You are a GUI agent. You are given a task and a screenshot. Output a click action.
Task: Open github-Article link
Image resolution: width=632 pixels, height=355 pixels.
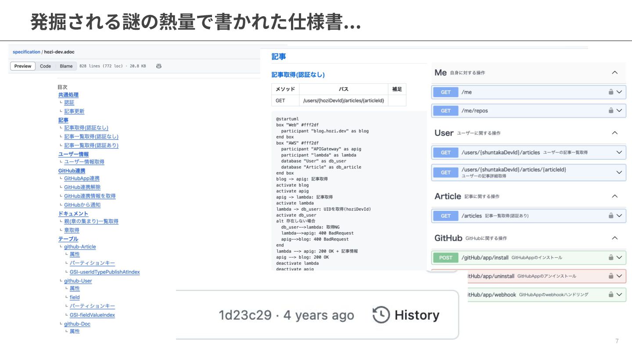80,247
